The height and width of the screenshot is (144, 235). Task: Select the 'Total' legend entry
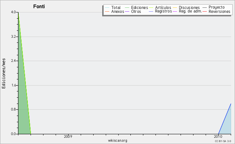(116, 7)
